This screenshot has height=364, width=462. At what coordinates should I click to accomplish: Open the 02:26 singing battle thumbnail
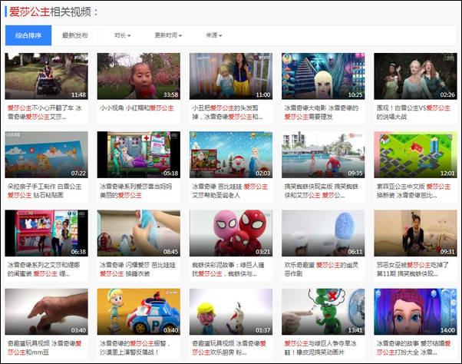coord(415,76)
